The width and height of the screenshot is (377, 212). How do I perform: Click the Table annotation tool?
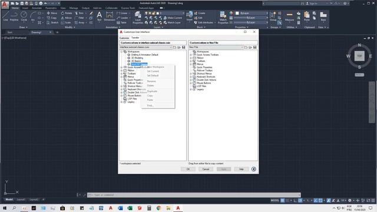(122, 22)
